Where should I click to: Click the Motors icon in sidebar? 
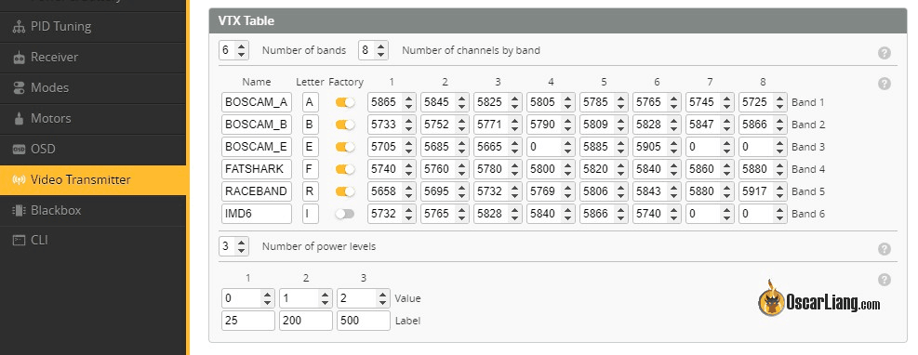(19, 118)
